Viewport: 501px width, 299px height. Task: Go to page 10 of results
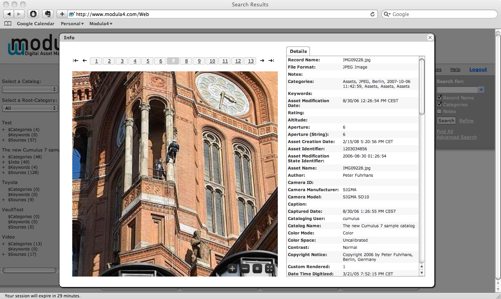(212, 61)
